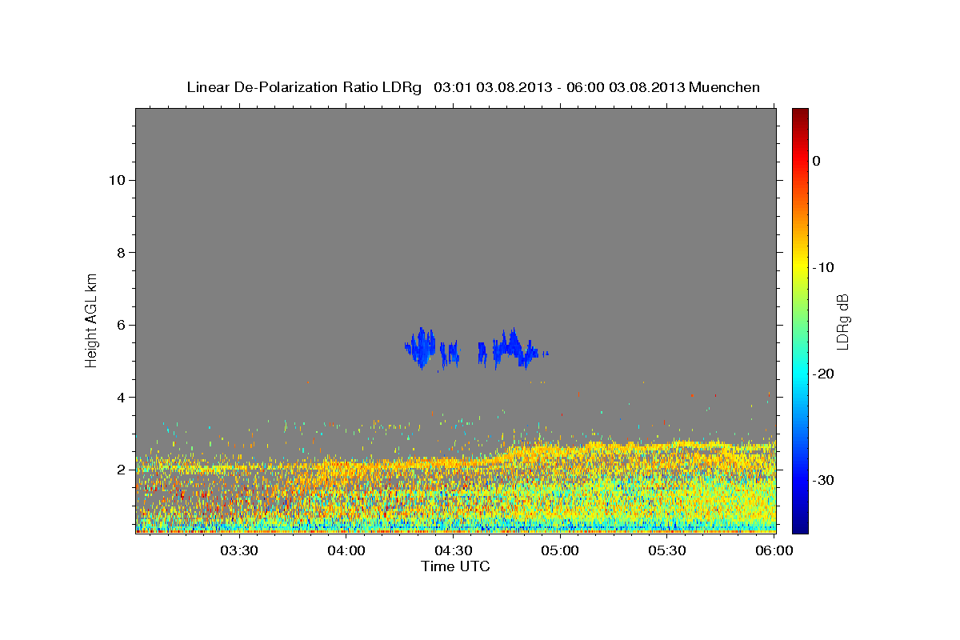Click the 'Time UTC' axis label
The height and width of the screenshot is (640, 960).
tap(455, 566)
